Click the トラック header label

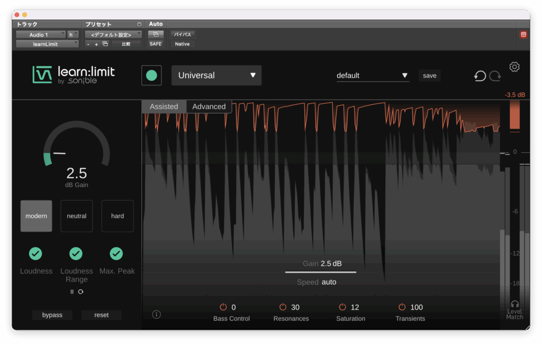[27, 24]
